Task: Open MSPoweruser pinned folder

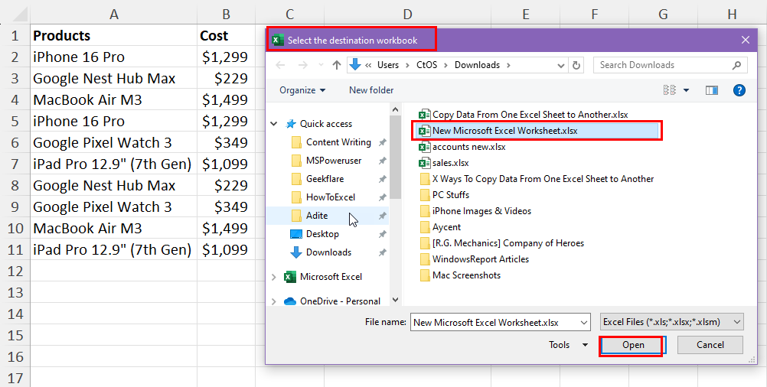Action: (334, 161)
